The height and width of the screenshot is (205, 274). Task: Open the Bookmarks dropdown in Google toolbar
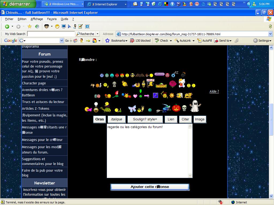tap(117, 41)
